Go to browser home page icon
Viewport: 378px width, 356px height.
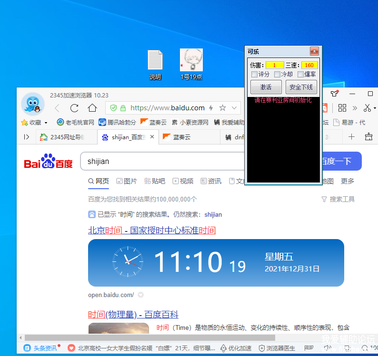[92, 108]
